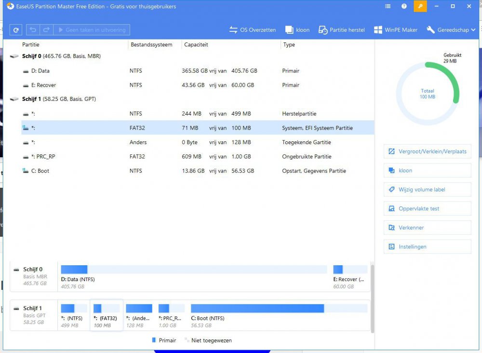The width and height of the screenshot is (482, 353).
Task: Click the D: Data block in disk map
Action: (x=194, y=277)
